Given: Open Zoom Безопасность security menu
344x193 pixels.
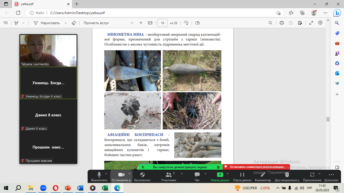Looking at the screenshot, I should [x=142, y=176].
